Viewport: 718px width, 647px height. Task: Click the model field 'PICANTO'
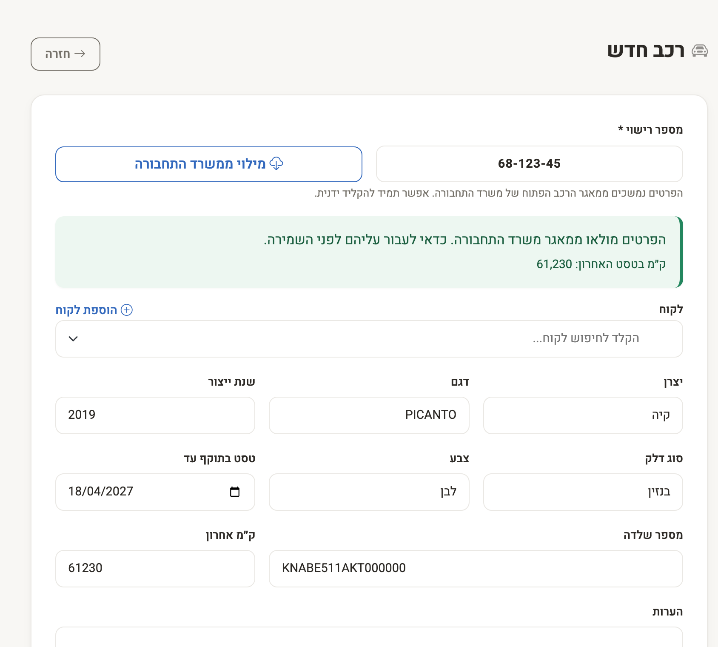pos(369,415)
